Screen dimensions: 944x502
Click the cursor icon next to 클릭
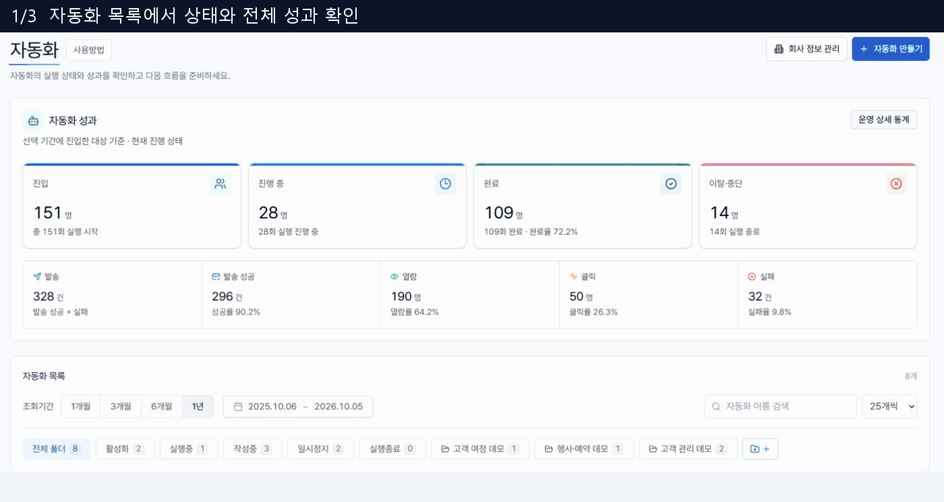(574, 277)
